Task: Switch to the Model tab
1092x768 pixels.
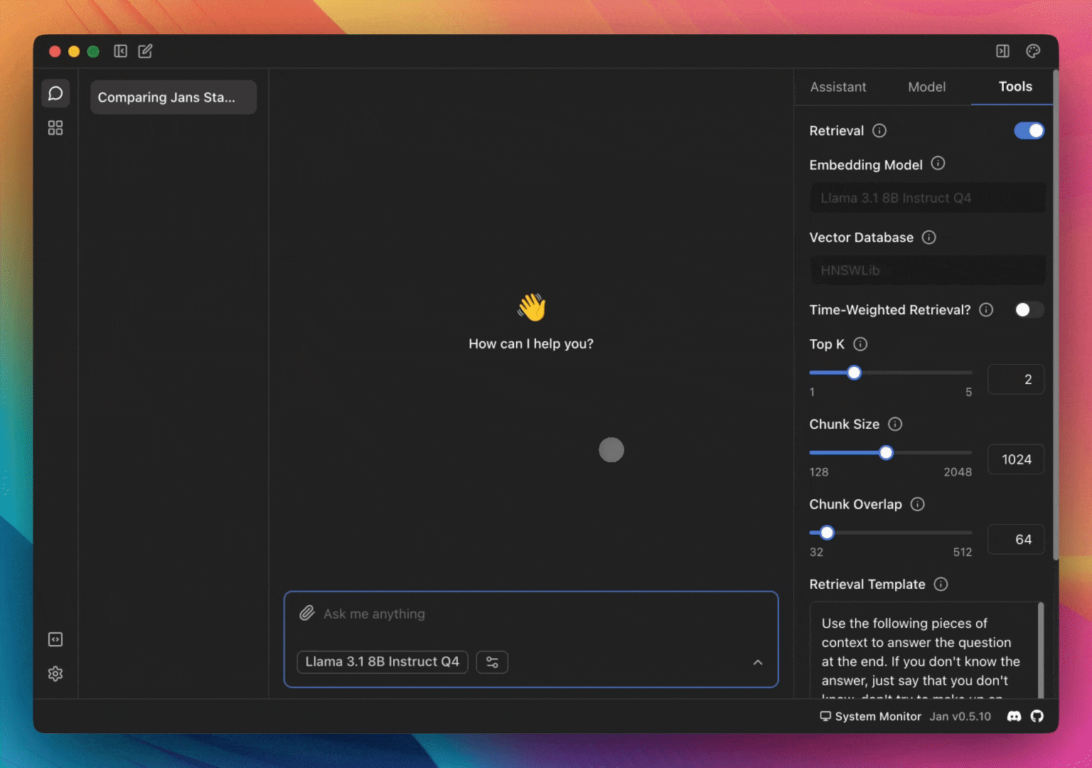Action: [926, 87]
